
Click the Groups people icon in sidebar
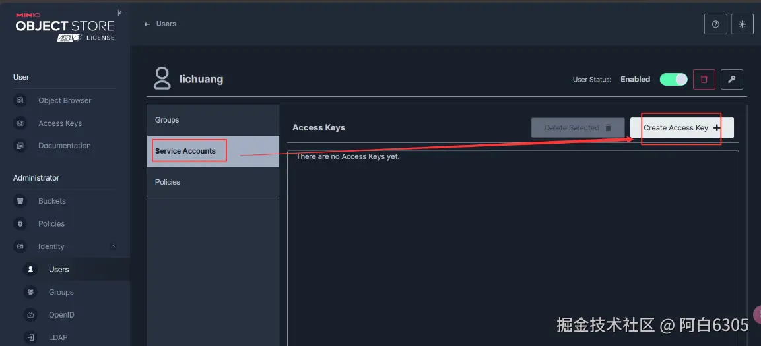(x=30, y=292)
